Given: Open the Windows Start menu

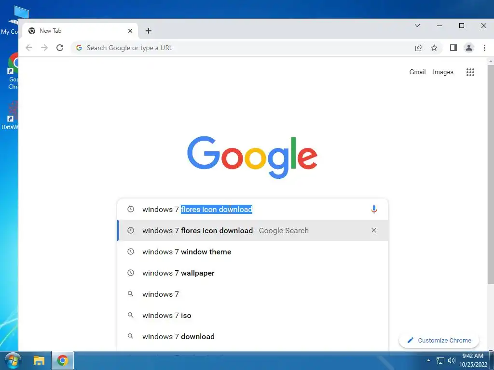Looking at the screenshot, I should click(x=13, y=360).
